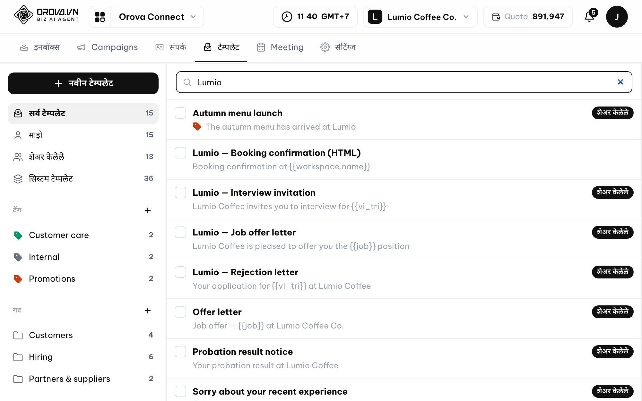This screenshot has height=401, width=642.
Task: Click the Orova.vn logo
Action: (x=47, y=15)
